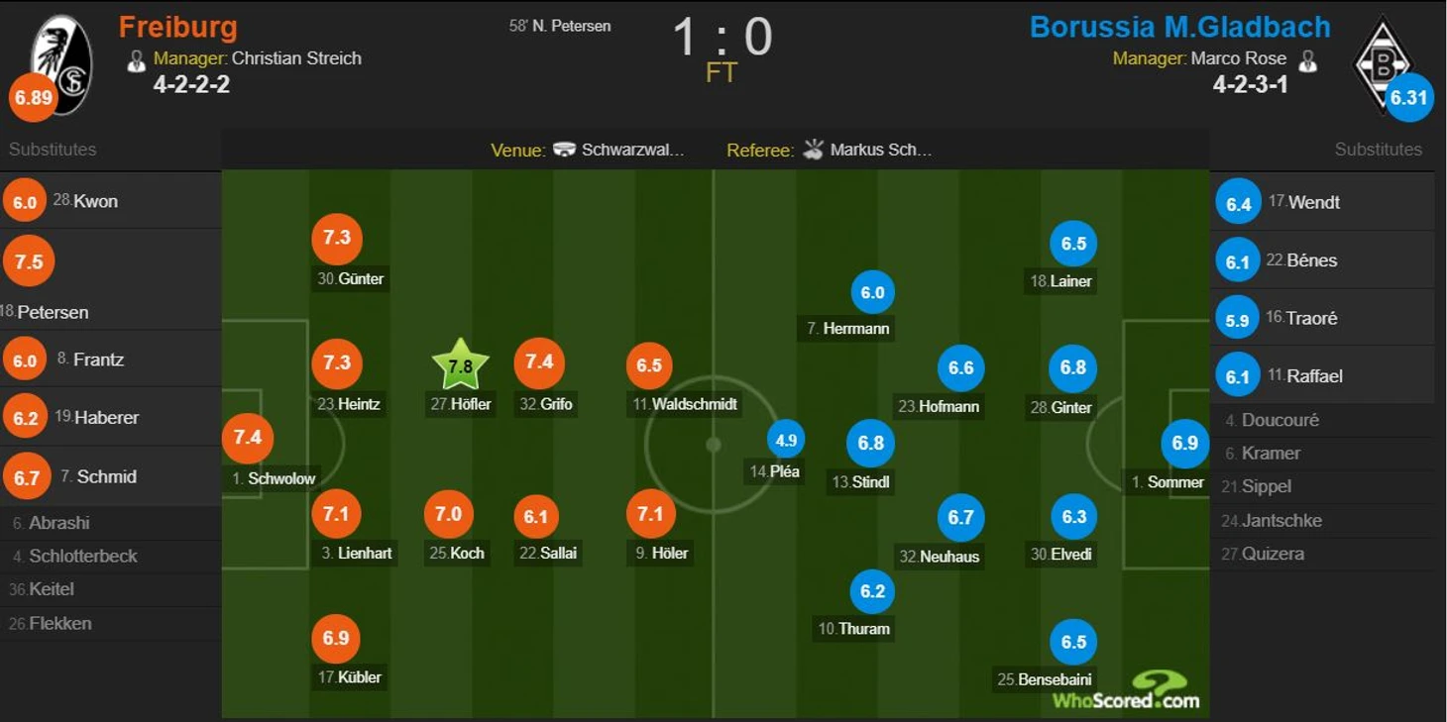
Task: Click the Waldschmidt player label
Action: coord(686,404)
